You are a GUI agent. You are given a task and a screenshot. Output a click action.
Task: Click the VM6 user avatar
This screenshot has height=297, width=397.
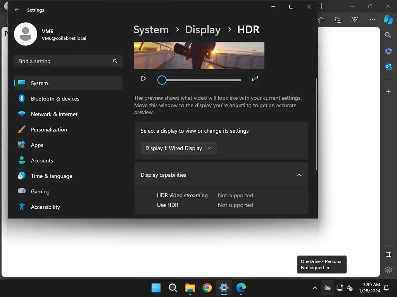(x=26, y=34)
